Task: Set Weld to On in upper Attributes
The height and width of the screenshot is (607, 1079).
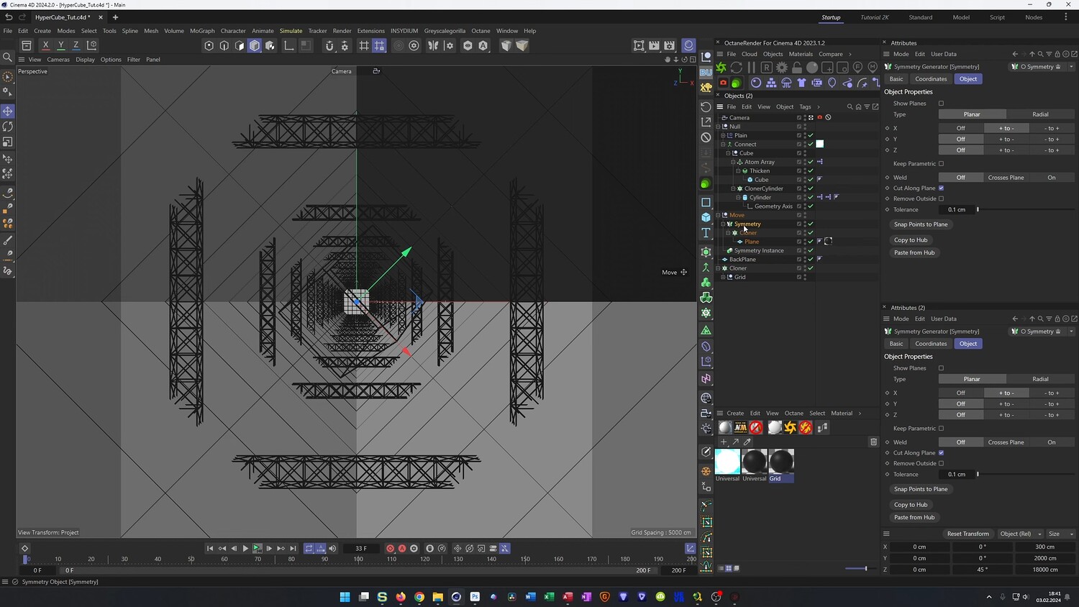Action: [1052, 178]
